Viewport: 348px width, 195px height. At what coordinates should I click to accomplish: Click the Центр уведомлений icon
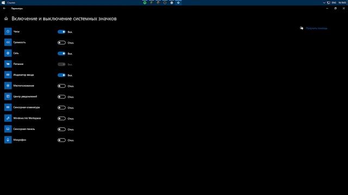coord(8,96)
